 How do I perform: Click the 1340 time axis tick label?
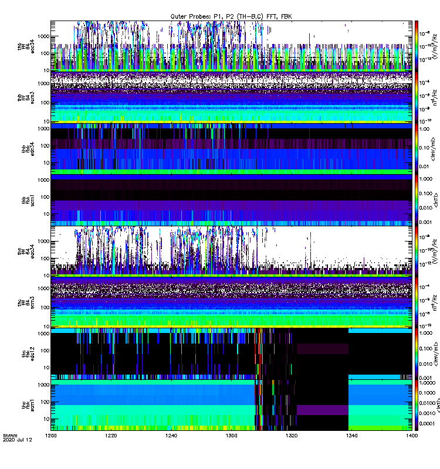tap(351, 436)
